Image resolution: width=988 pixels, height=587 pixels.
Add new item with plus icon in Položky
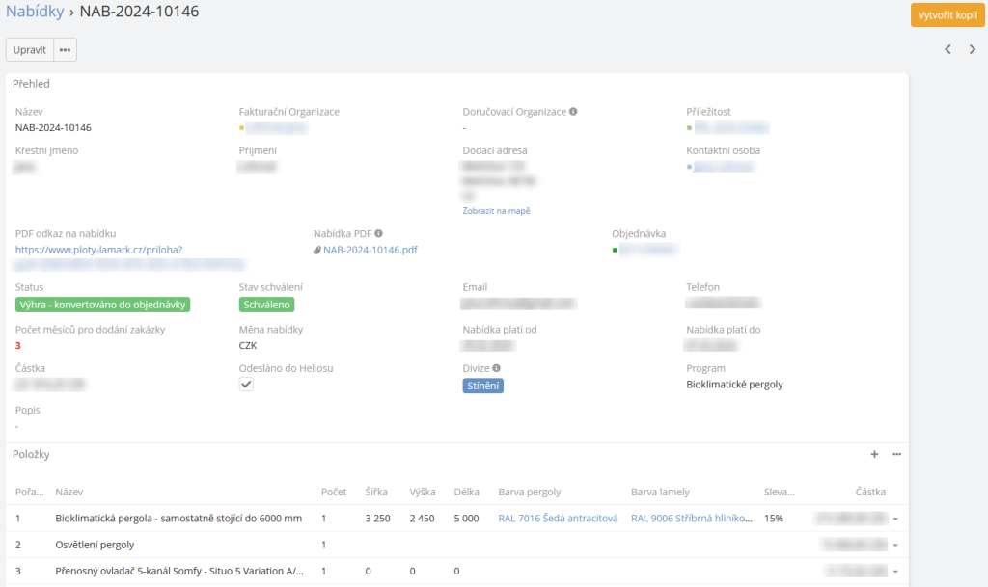[x=875, y=454]
